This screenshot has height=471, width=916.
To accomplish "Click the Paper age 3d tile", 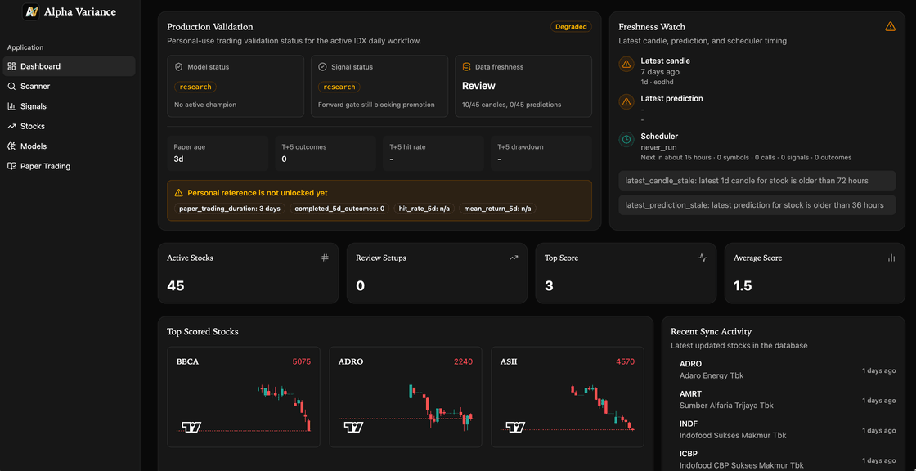I will (218, 153).
